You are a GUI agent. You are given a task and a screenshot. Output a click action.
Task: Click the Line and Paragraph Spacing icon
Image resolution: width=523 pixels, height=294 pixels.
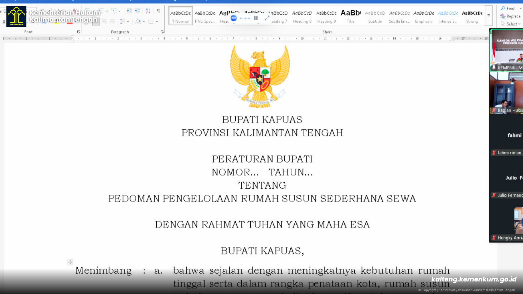pyautogui.click(x=123, y=21)
